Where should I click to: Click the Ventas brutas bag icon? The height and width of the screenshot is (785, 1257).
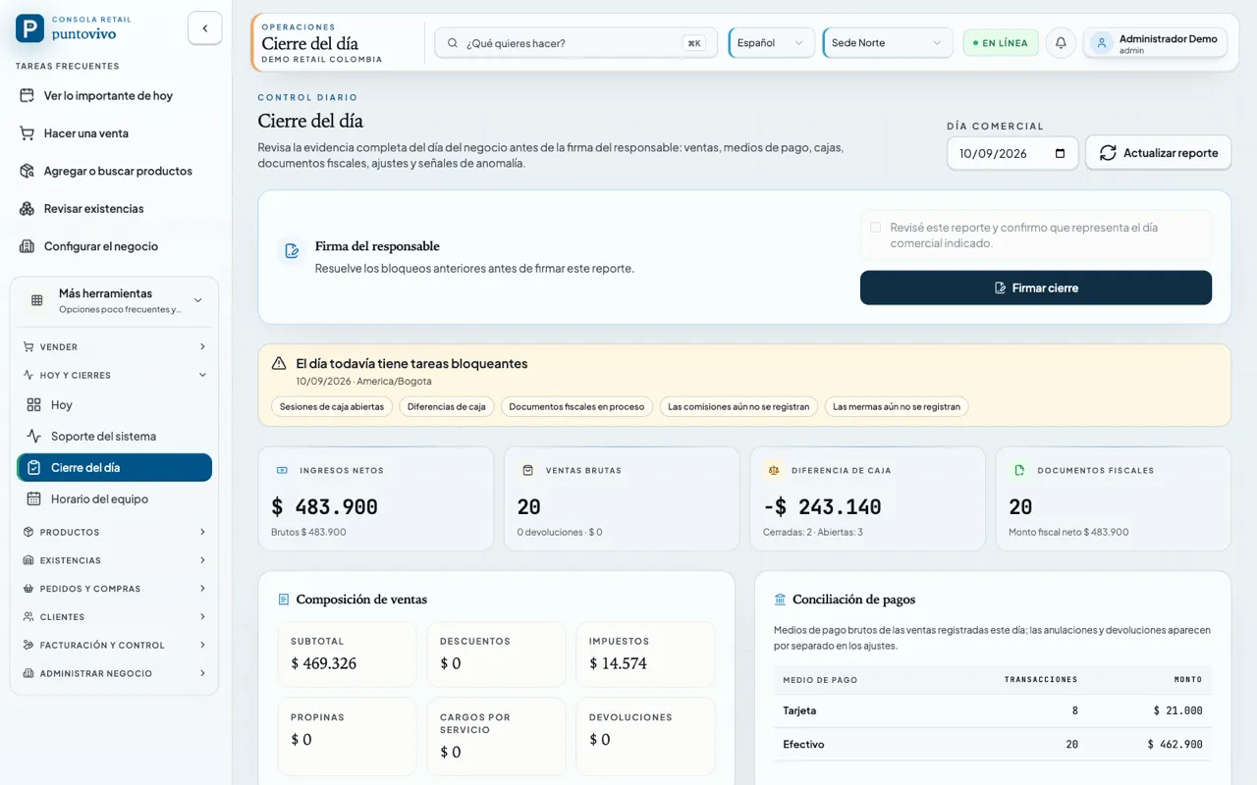[527, 470]
